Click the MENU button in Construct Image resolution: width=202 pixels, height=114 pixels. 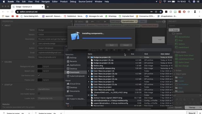click(x=79, y=22)
